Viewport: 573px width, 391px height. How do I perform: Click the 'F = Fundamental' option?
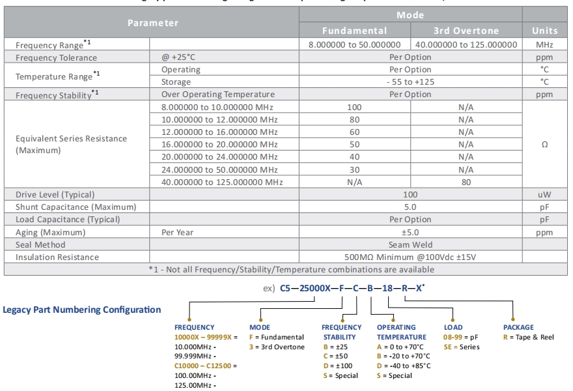tap(276, 337)
